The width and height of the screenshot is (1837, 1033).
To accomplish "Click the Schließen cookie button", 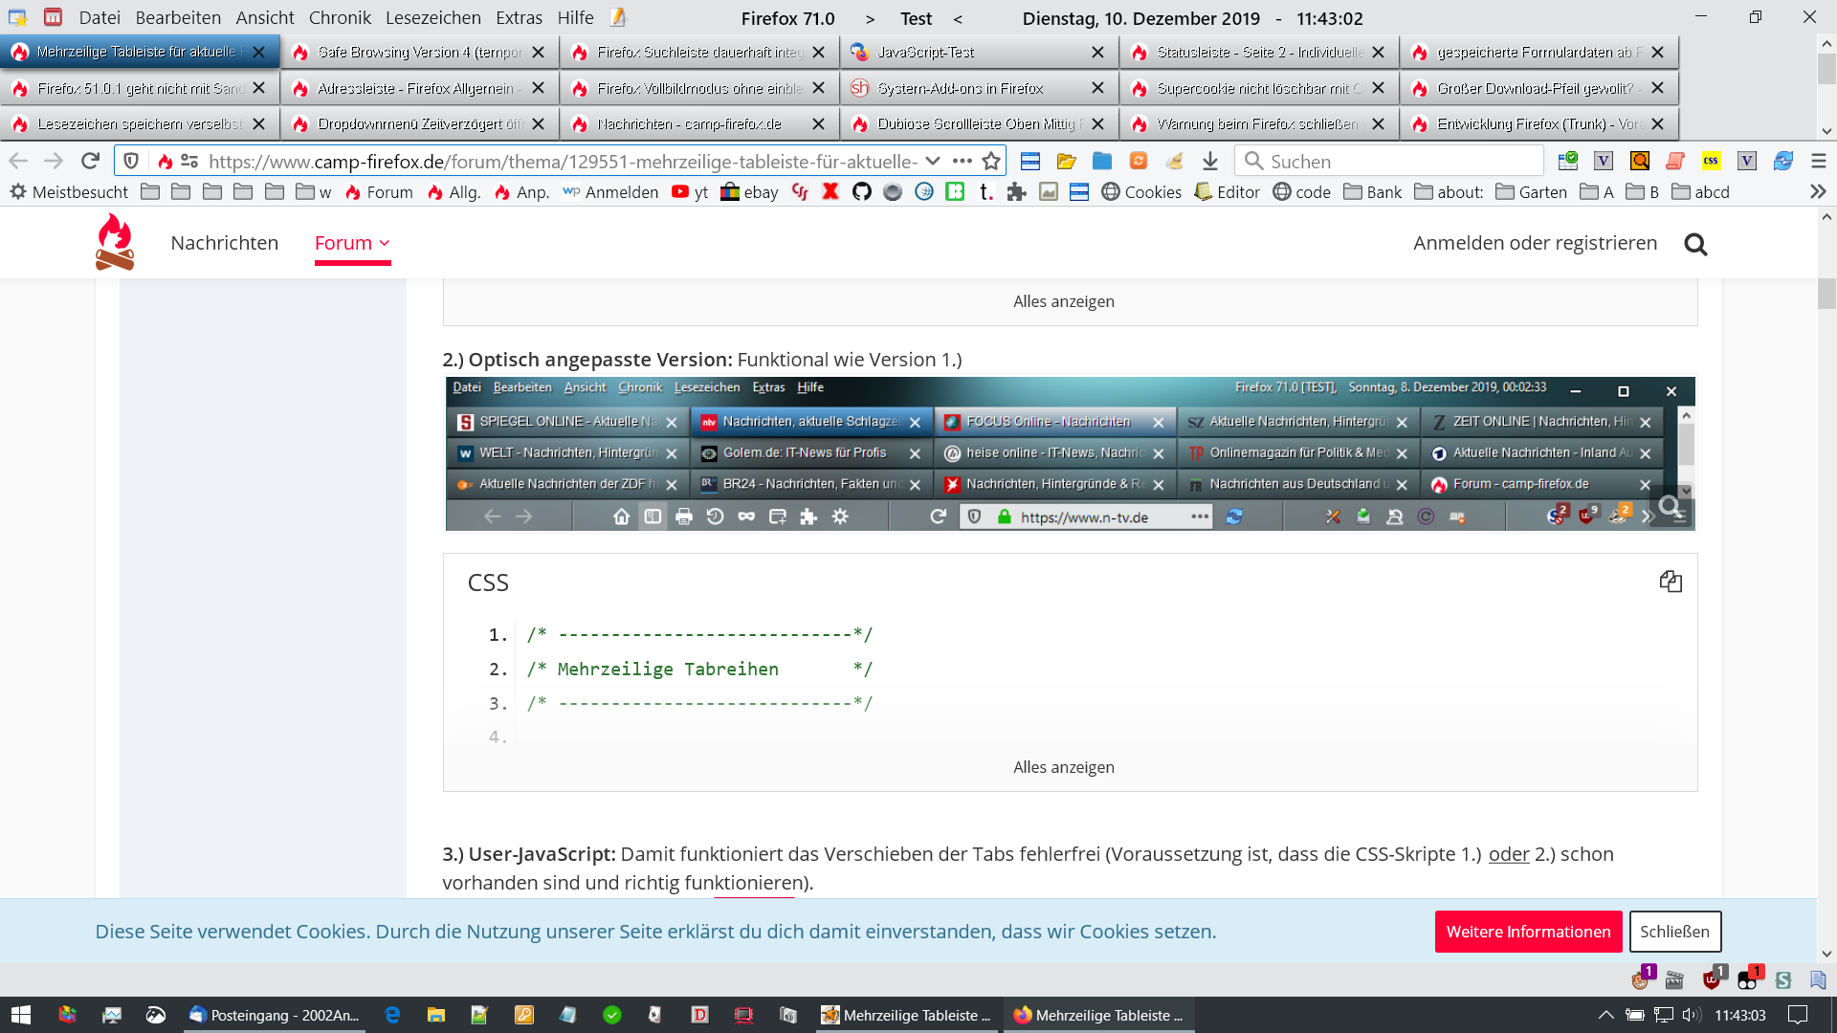I will [x=1674, y=932].
